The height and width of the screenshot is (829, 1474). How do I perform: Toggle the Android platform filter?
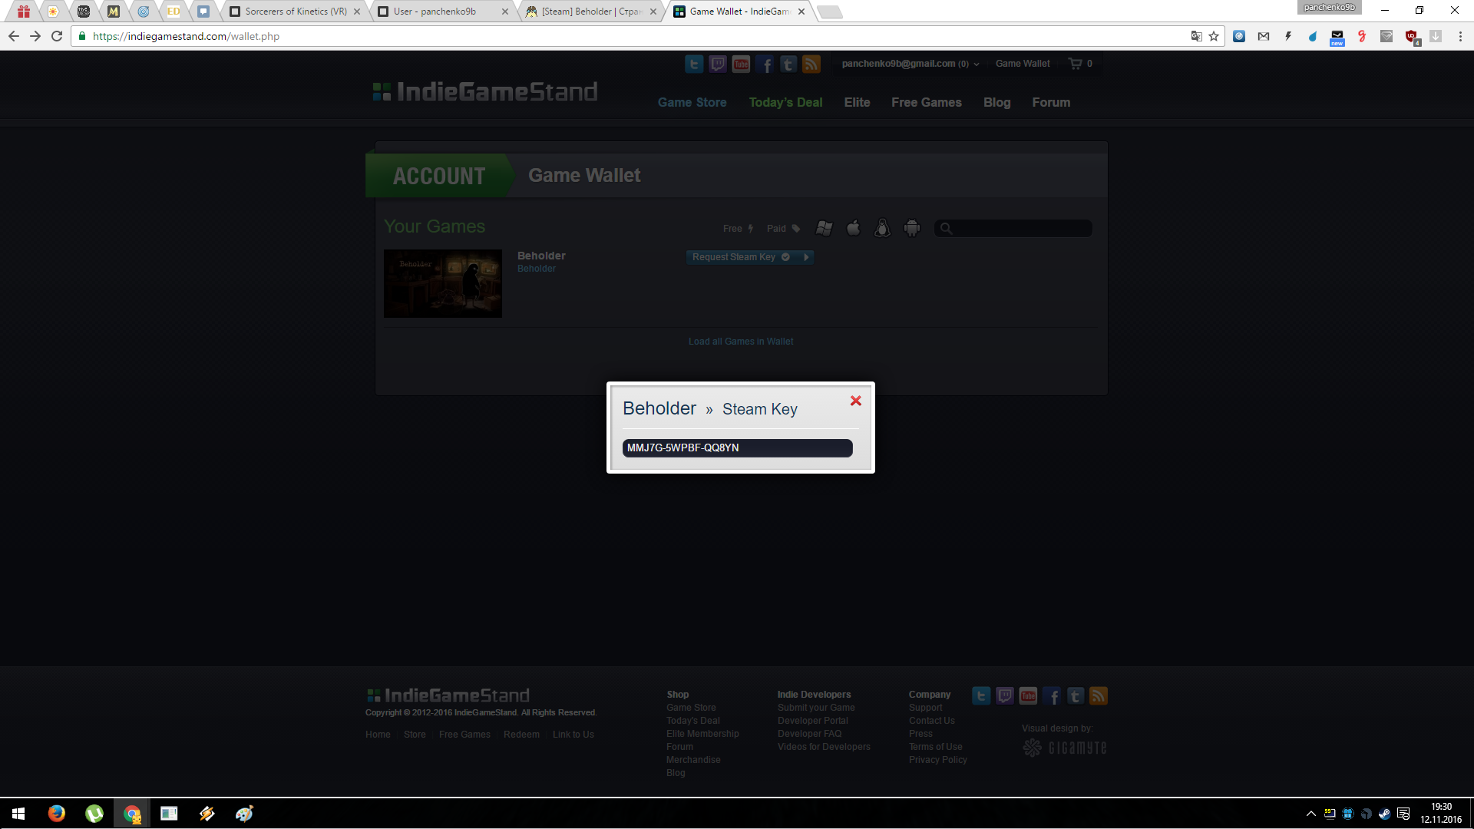(x=911, y=228)
